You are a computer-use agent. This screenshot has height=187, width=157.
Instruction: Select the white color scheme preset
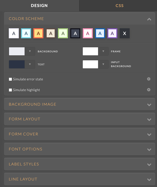[x=14, y=33]
